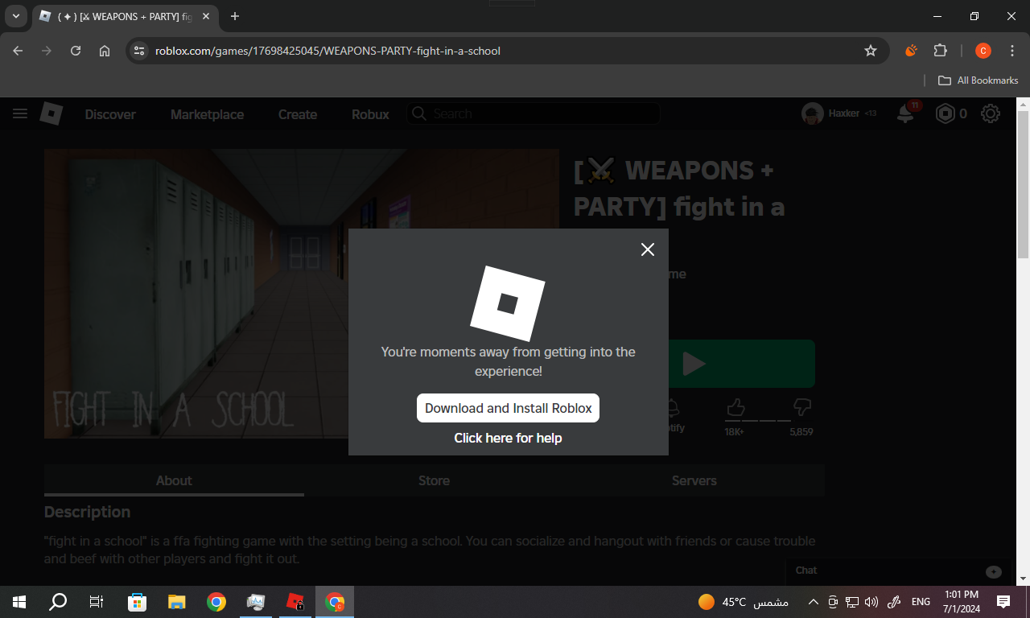View site information for roblox.com
Viewport: 1030px width, 618px height.
point(139,51)
